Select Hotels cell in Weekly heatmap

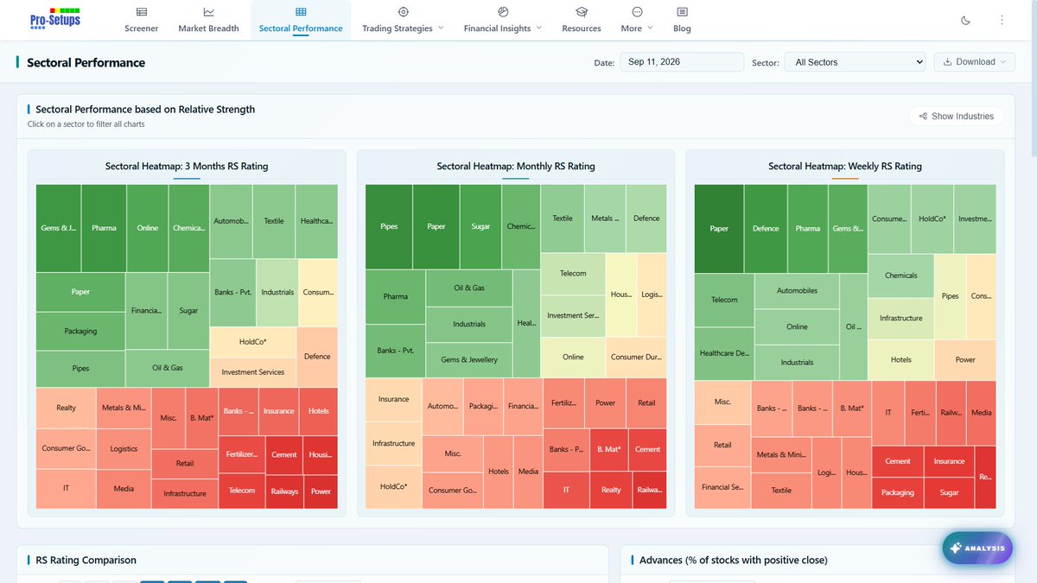(900, 359)
